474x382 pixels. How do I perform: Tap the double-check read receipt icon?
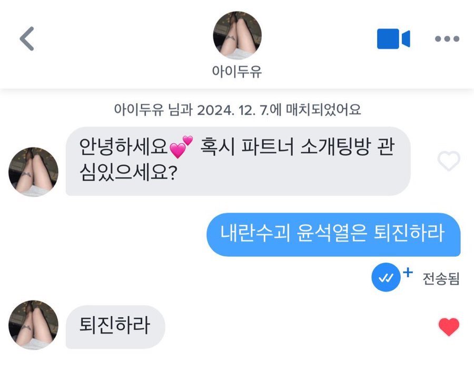click(387, 278)
